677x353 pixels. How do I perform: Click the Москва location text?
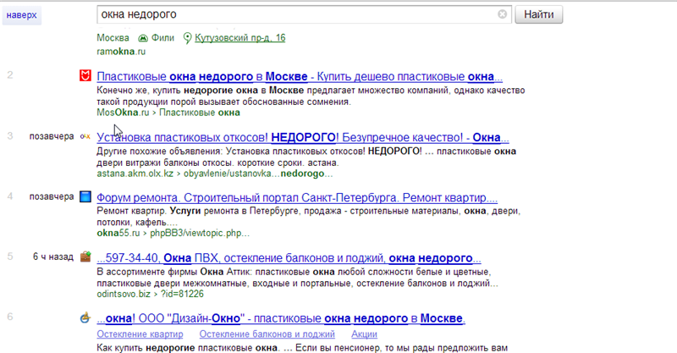click(x=113, y=38)
